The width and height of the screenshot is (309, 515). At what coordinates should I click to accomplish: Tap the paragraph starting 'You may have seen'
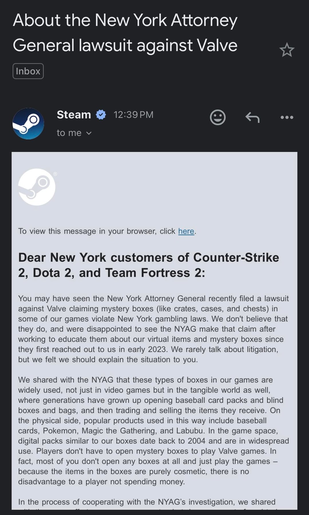coord(153,329)
